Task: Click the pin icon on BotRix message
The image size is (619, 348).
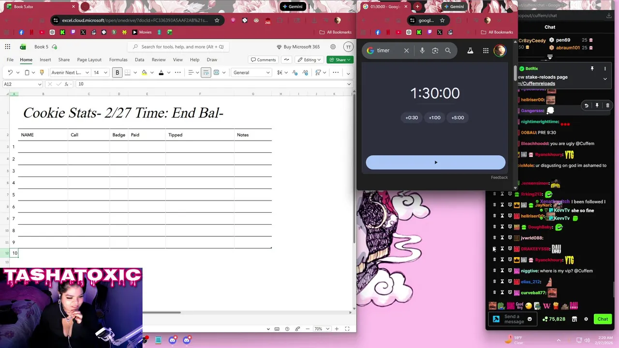Action: pos(592,69)
